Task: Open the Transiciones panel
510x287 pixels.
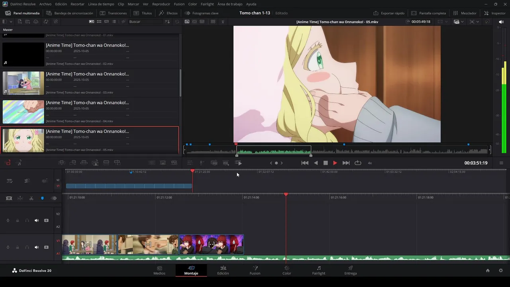Action: 113,13
